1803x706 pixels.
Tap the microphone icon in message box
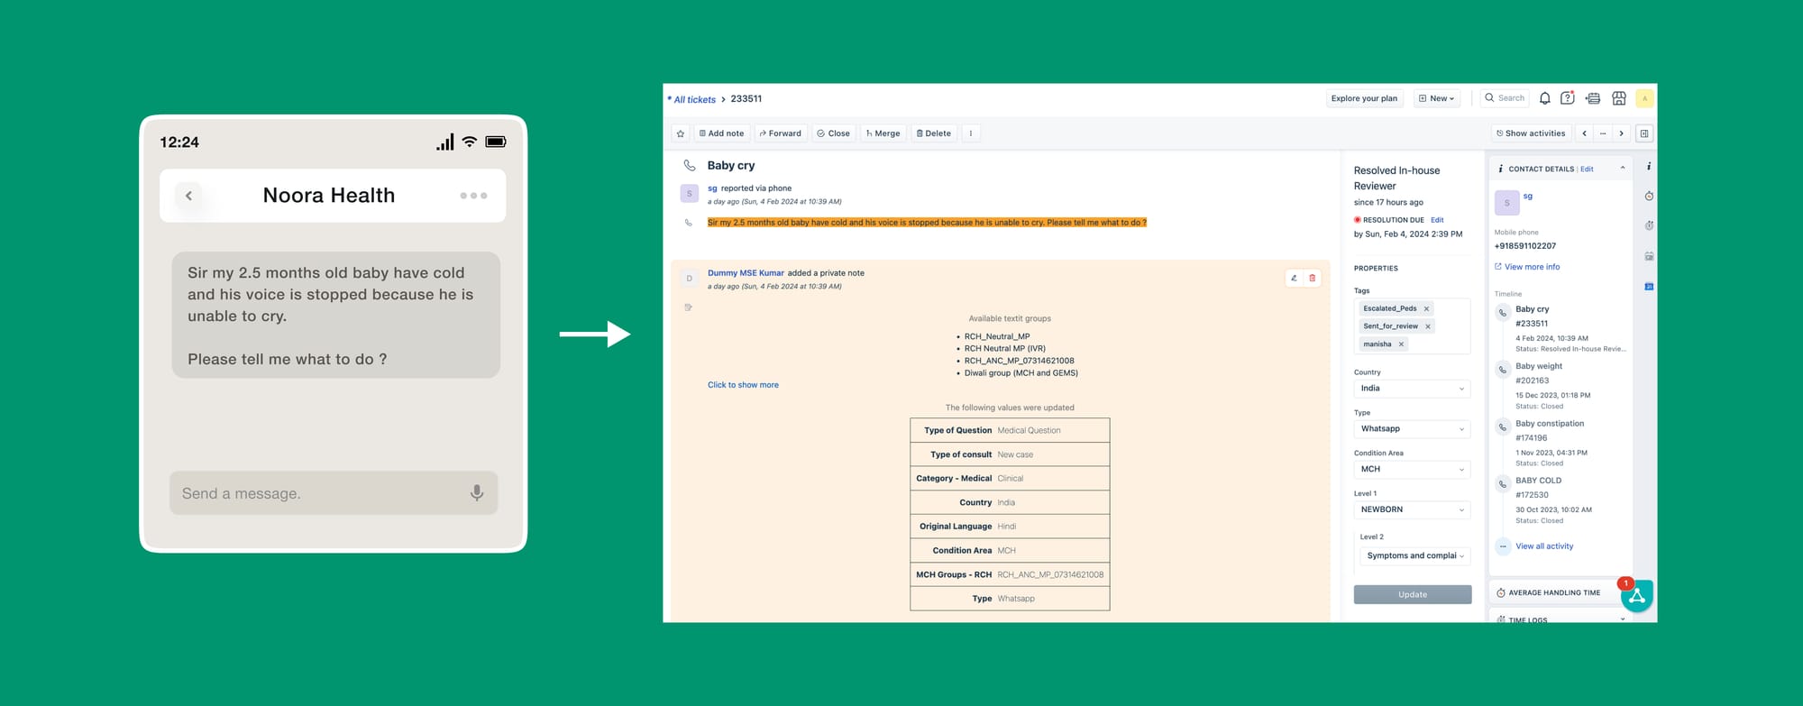477,493
